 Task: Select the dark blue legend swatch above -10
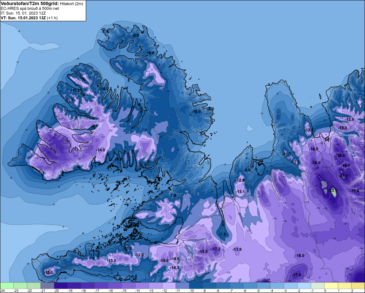coord(196,285)
